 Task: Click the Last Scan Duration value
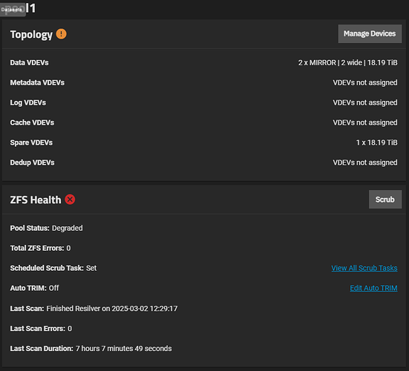tap(124, 349)
